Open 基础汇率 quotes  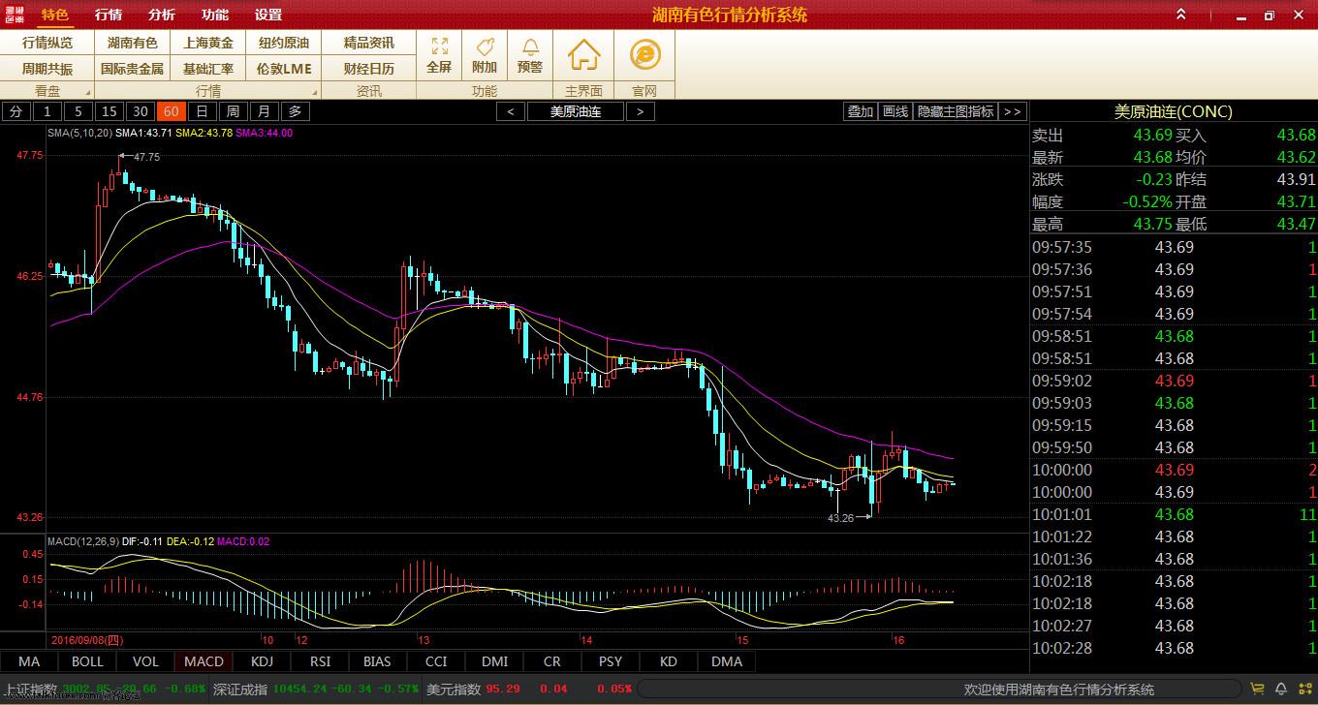[x=208, y=69]
